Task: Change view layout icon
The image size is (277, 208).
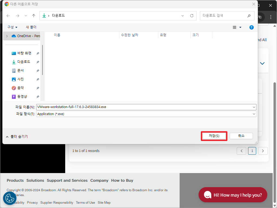Action: click(235, 27)
